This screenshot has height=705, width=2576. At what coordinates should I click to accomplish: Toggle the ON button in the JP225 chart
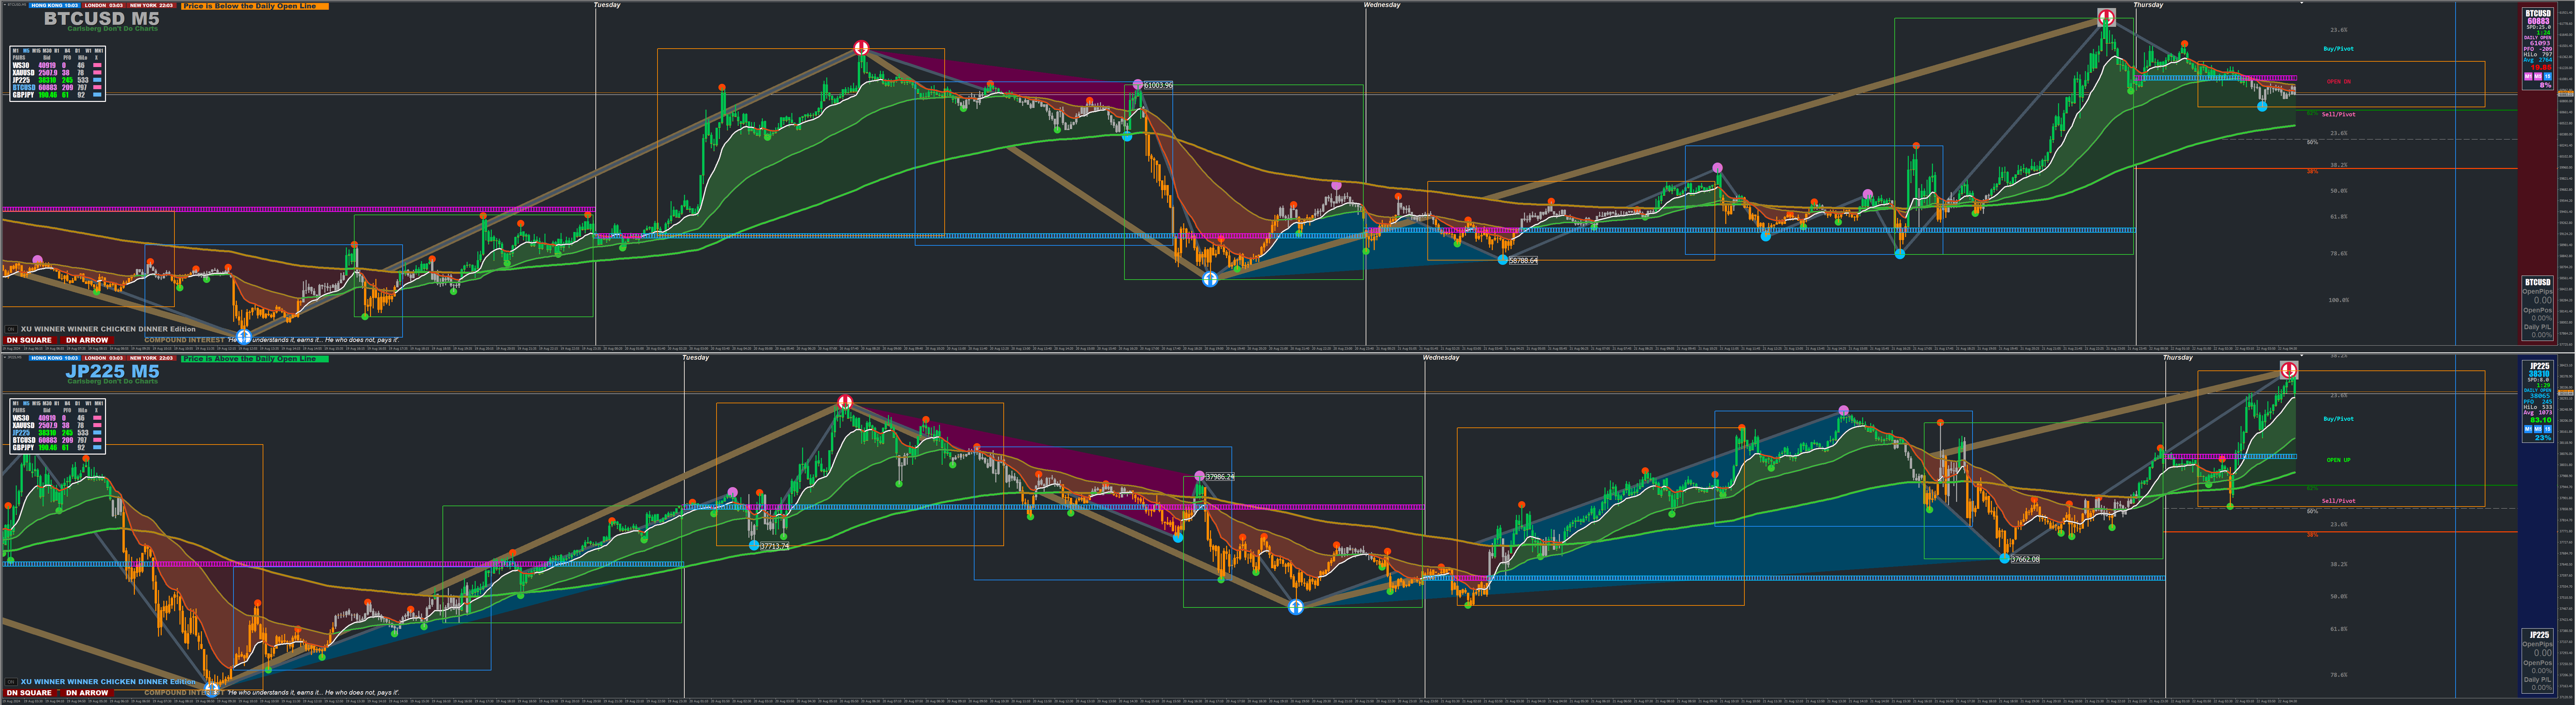click(11, 682)
